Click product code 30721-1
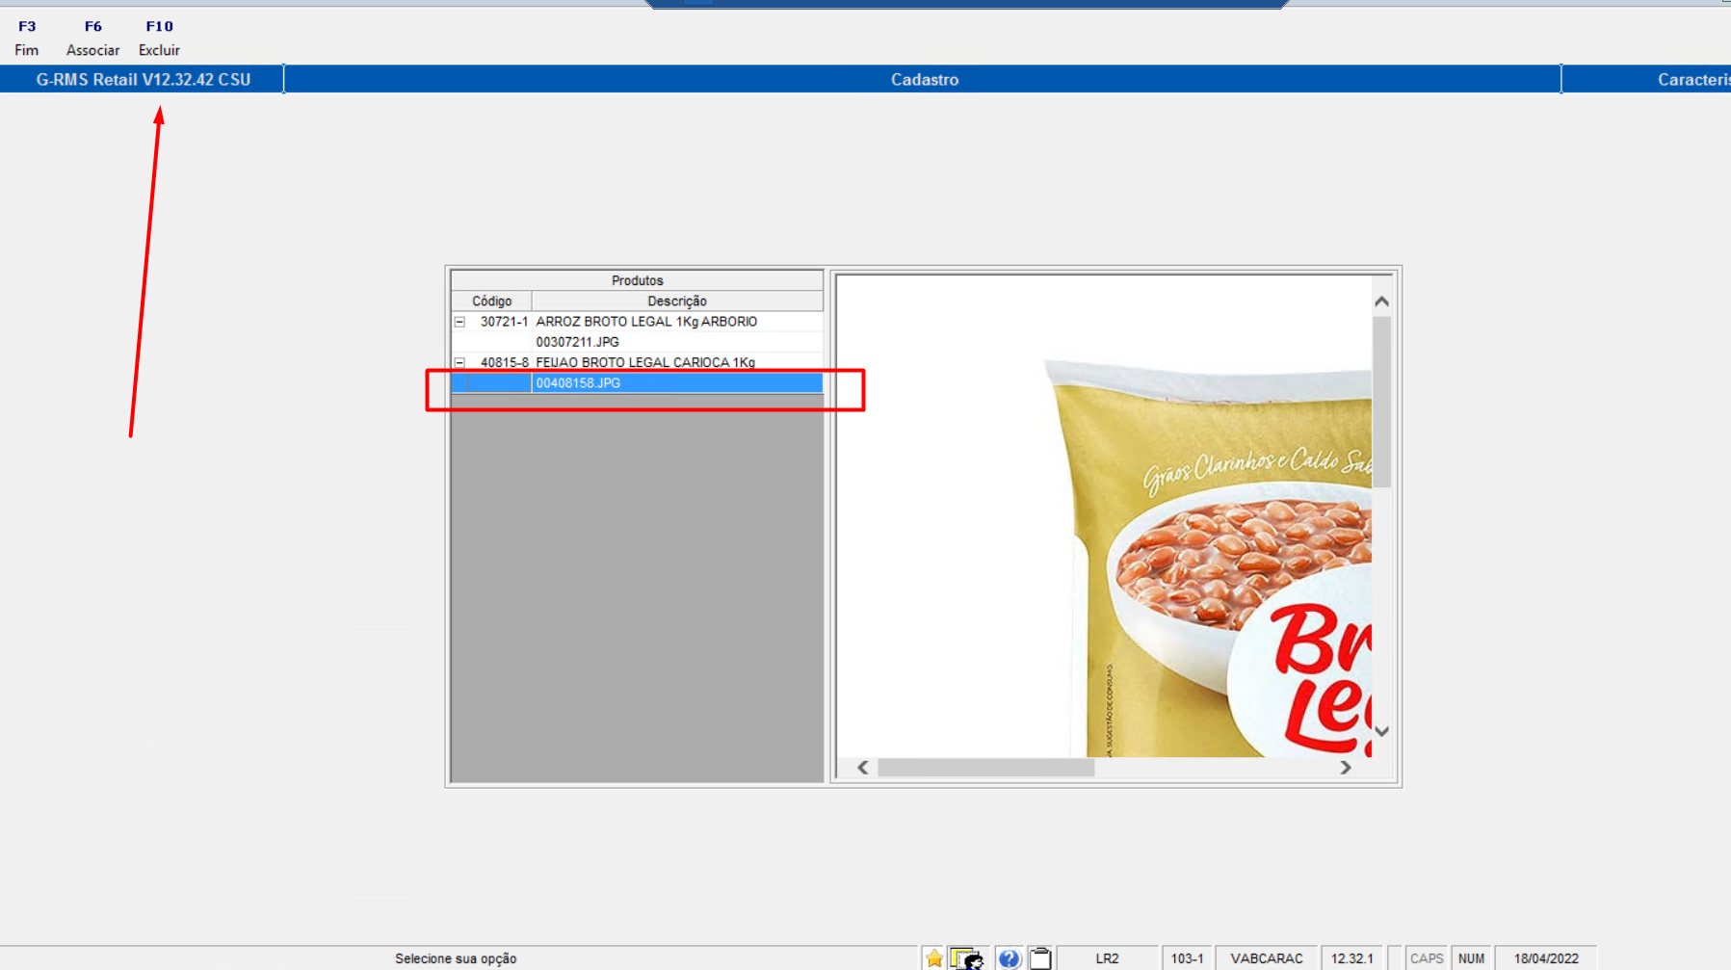This screenshot has width=1731, height=970. [x=504, y=322]
